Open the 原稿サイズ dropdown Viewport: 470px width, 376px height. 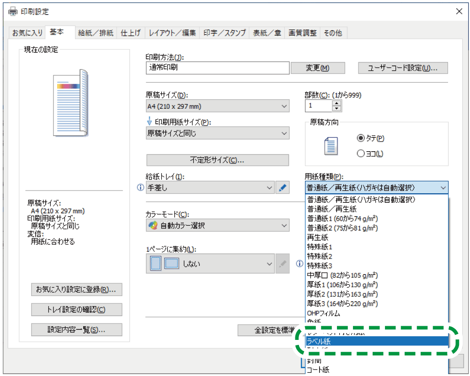(x=217, y=106)
